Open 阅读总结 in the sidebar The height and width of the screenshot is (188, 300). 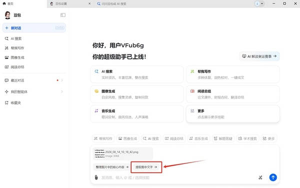click(x=34, y=67)
